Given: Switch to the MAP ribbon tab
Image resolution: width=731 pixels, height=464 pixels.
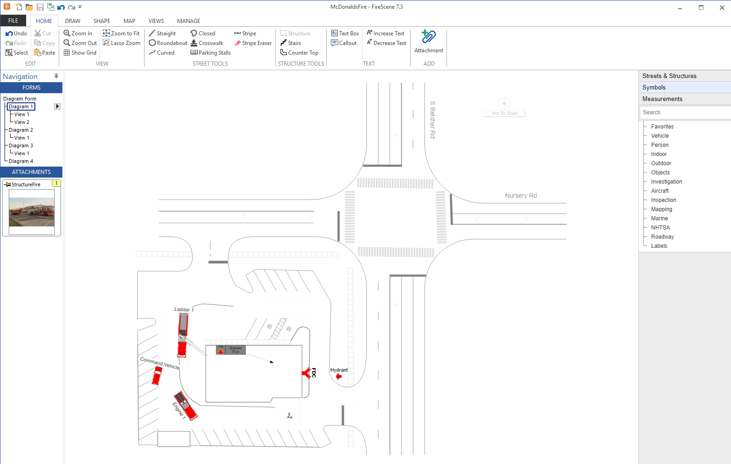Looking at the screenshot, I should pyautogui.click(x=129, y=21).
